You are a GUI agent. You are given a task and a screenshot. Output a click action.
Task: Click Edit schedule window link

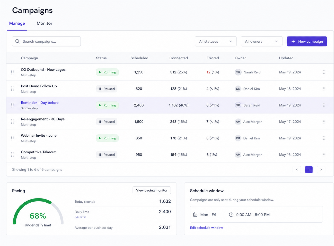point(206,228)
